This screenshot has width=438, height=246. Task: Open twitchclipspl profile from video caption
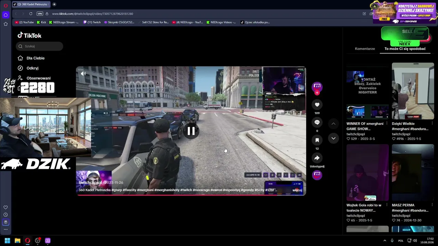tap(90, 182)
